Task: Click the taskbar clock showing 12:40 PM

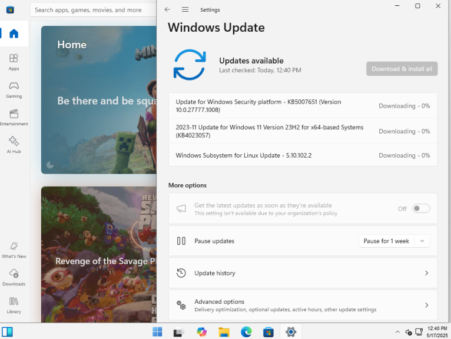Action: [x=437, y=332]
